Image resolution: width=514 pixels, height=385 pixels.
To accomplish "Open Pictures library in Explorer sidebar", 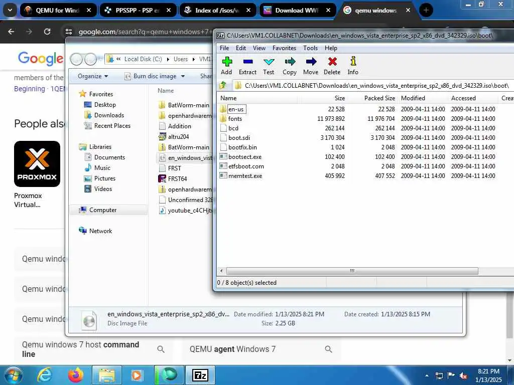I will 104,178.
